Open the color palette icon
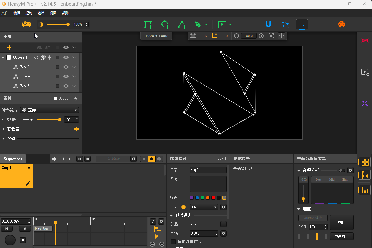The height and width of the screenshot is (248, 372). tap(342, 24)
